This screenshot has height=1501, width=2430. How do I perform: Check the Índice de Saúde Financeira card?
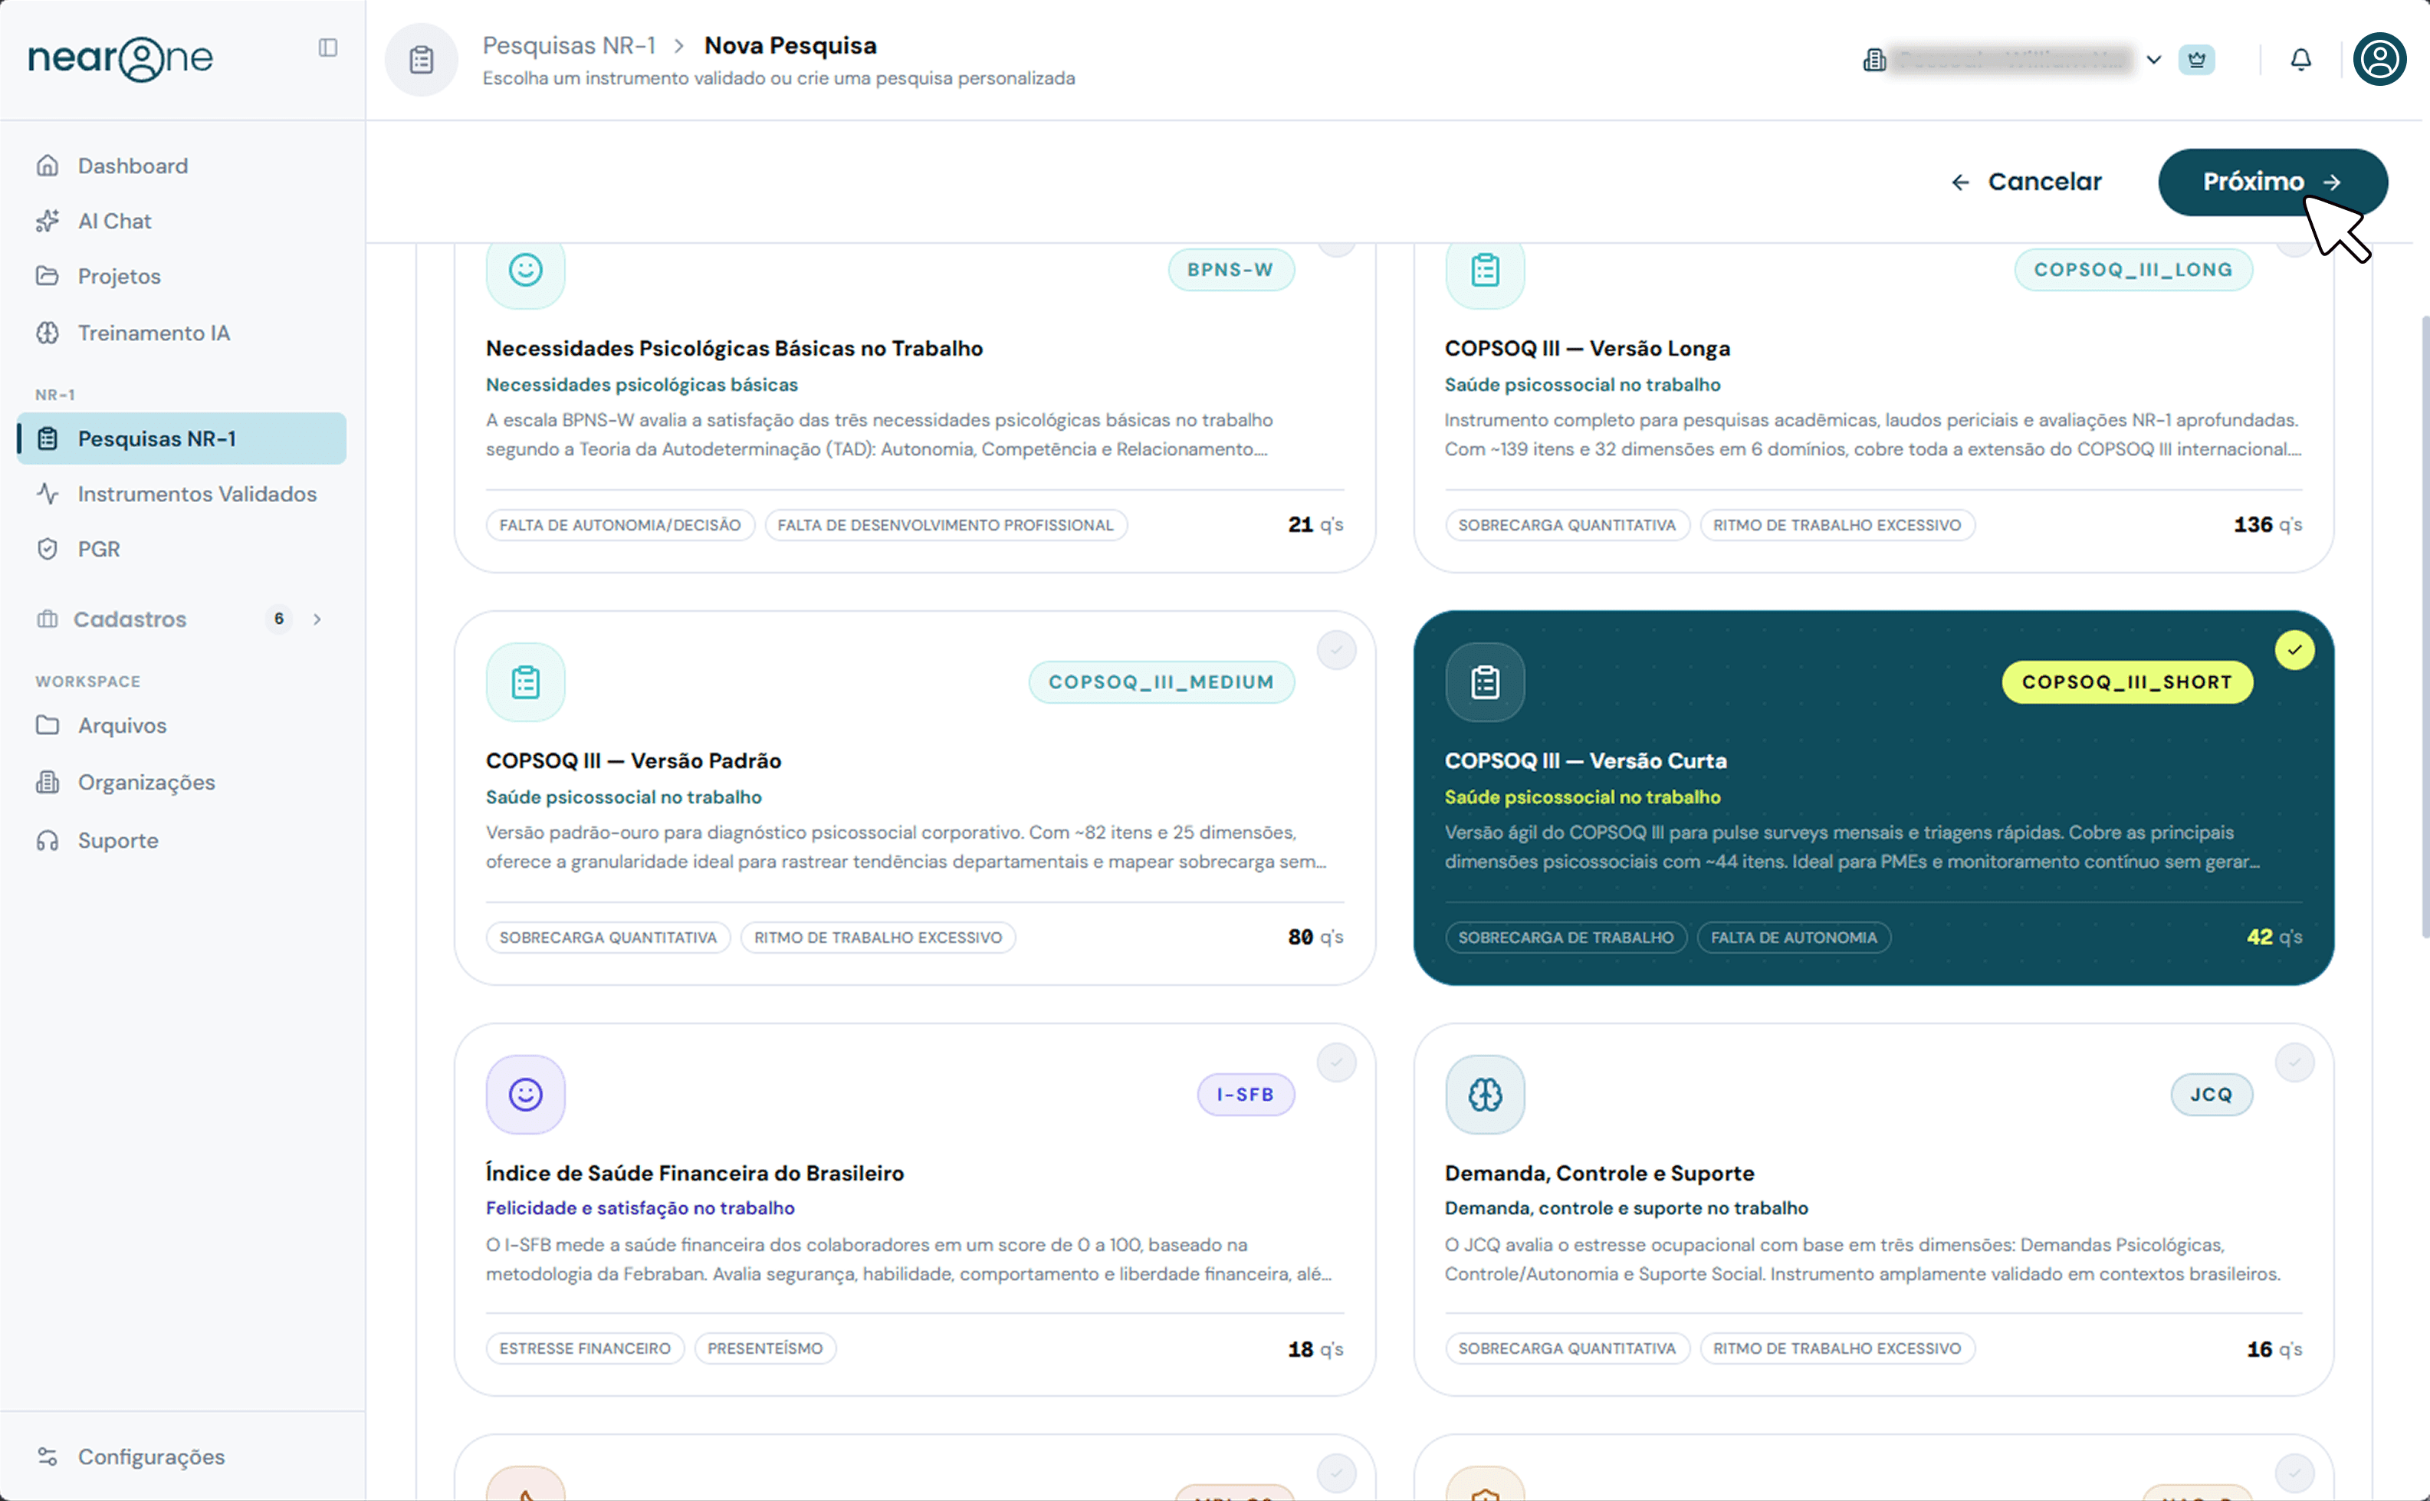click(x=1336, y=1061)
